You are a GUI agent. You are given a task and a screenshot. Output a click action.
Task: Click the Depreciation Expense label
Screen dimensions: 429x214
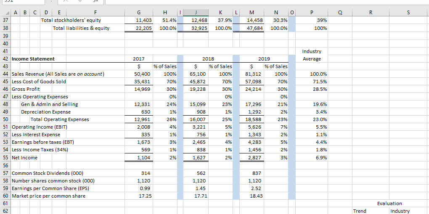pyautogui.click(x=46, y=112)
